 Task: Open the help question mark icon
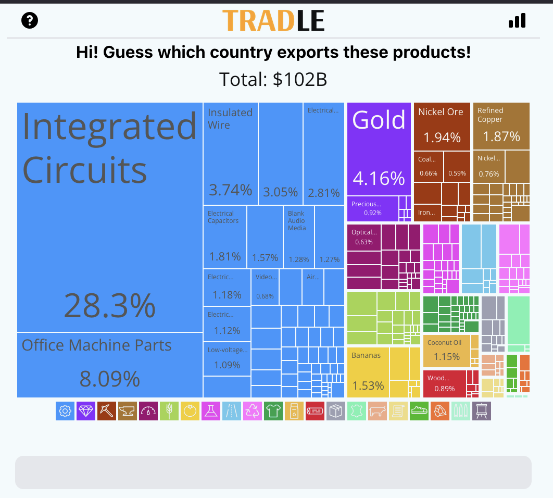30,20
